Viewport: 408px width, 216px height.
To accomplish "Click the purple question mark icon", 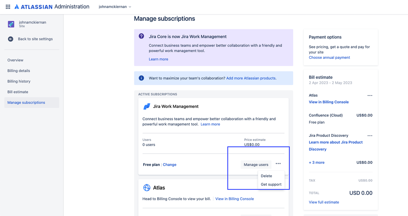I will pyautogui.click(x=141, y=36).
